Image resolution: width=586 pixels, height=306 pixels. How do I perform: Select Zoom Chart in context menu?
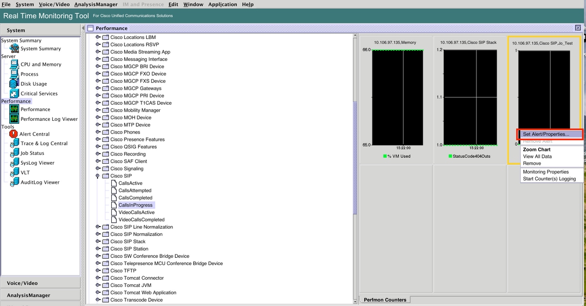tap(551, 150)
